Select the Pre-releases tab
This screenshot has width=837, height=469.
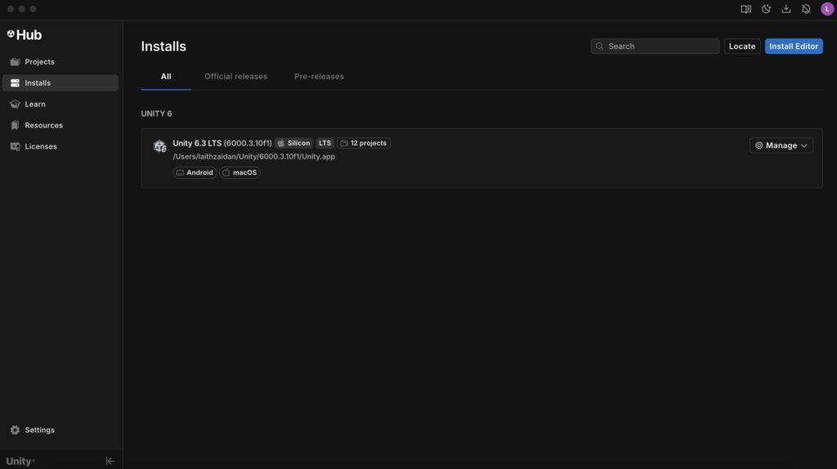[x=319, y=77]
